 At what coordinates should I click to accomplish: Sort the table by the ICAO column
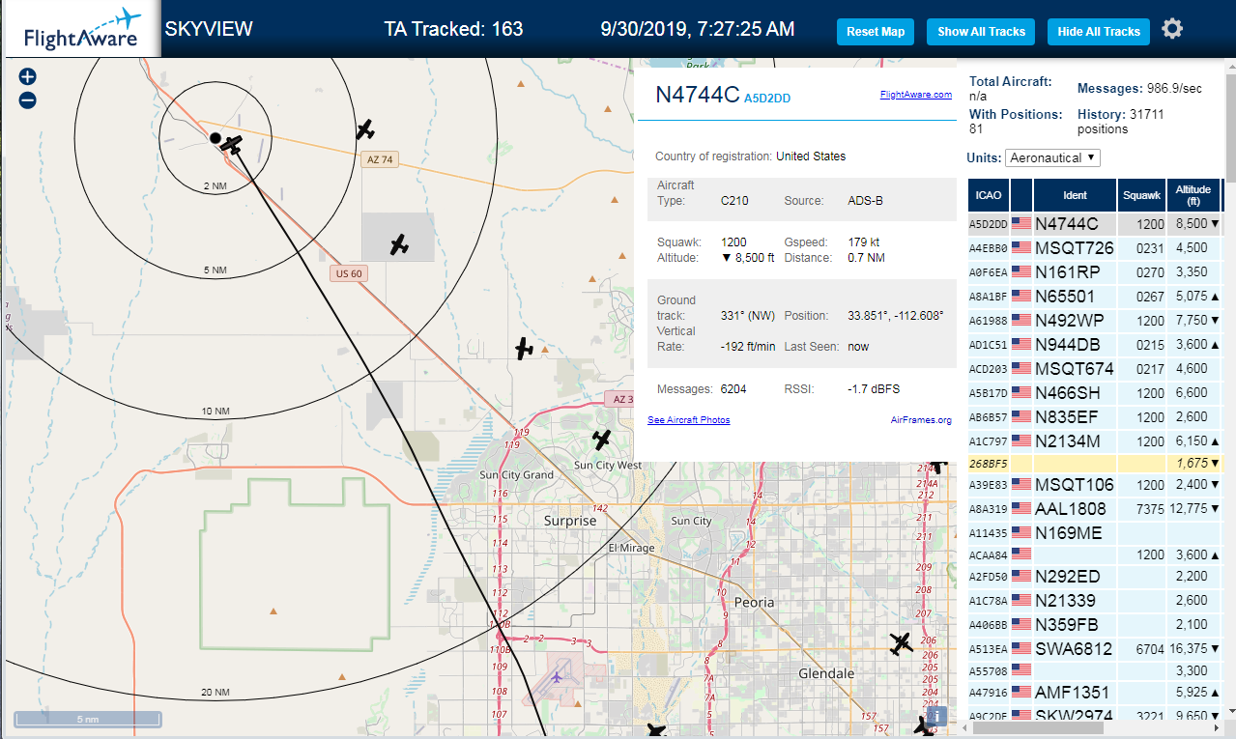click(989, 195)
